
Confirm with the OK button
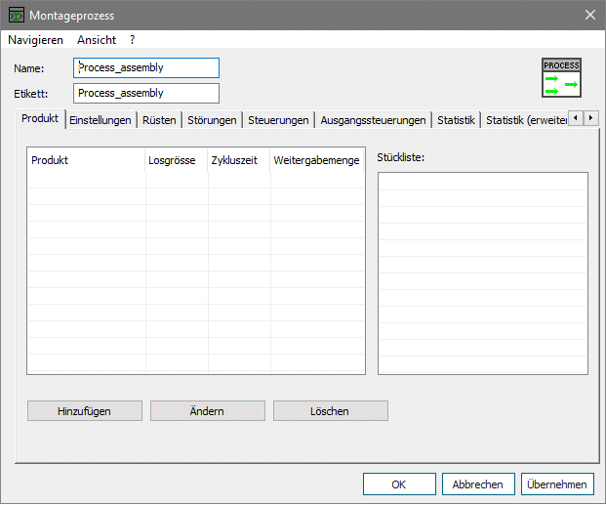coord(399,484)
